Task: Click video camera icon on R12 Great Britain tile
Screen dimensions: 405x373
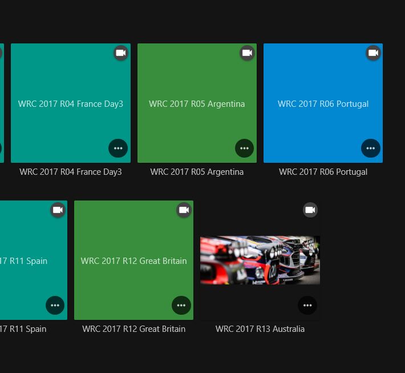Action: (184, 210)
